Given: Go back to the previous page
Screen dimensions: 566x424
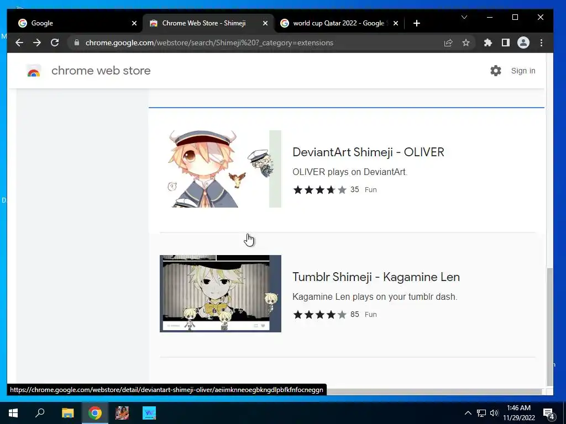Looking at the screenshot, I should pyautogui.click(x=19, y=43).
